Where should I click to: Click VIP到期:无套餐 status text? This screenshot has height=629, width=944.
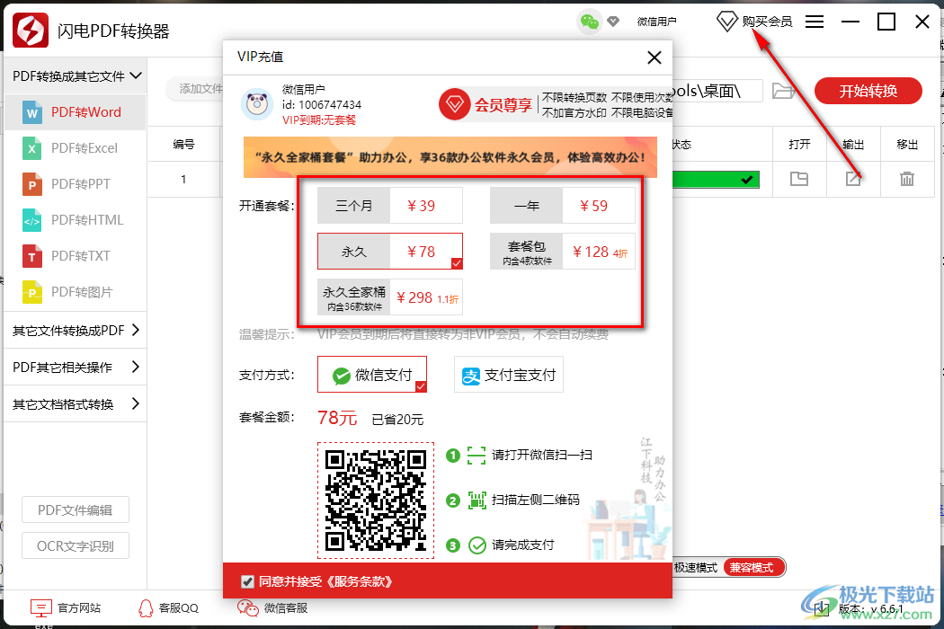coord(319,120)
